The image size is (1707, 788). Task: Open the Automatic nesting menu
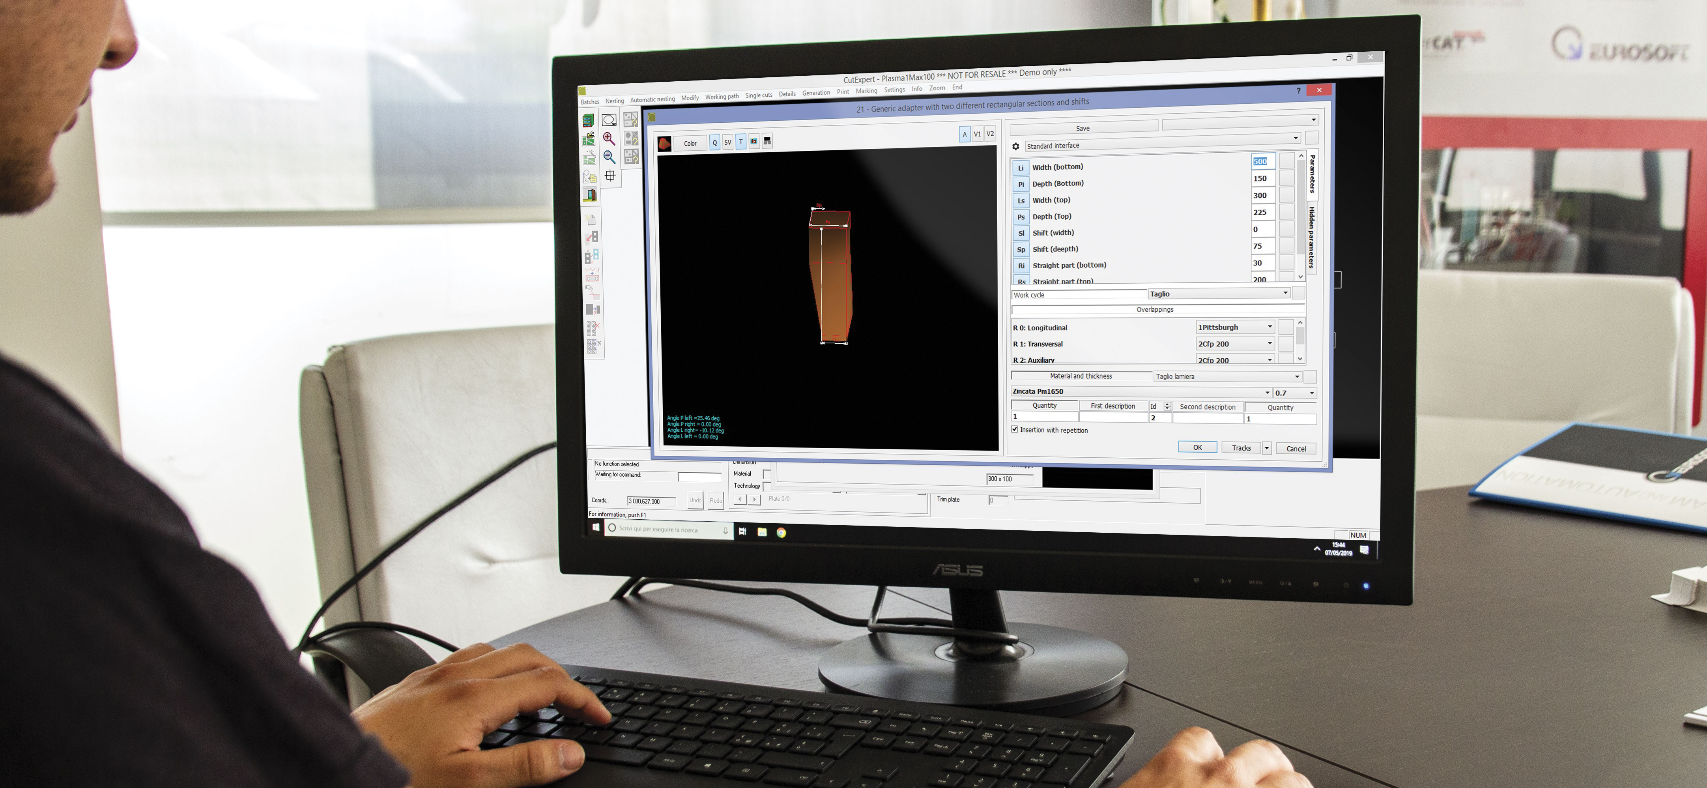click(652, 99)
